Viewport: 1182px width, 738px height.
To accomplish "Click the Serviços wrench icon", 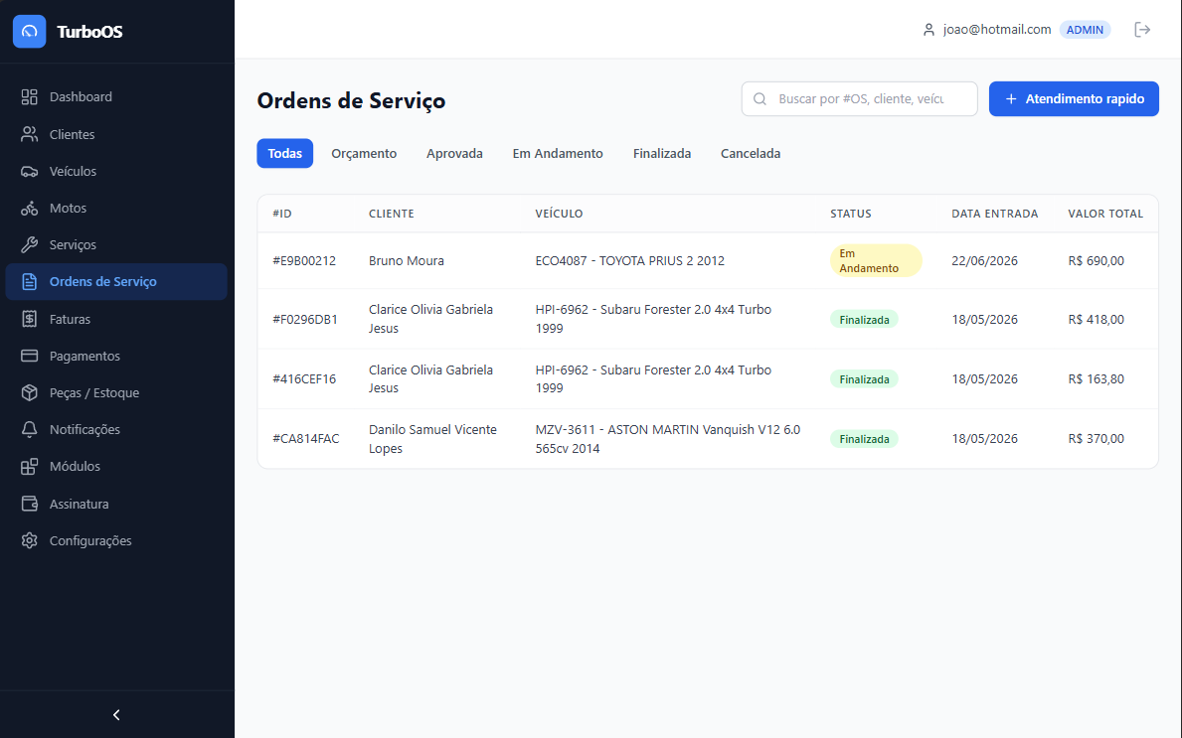I will coord(30,244).
